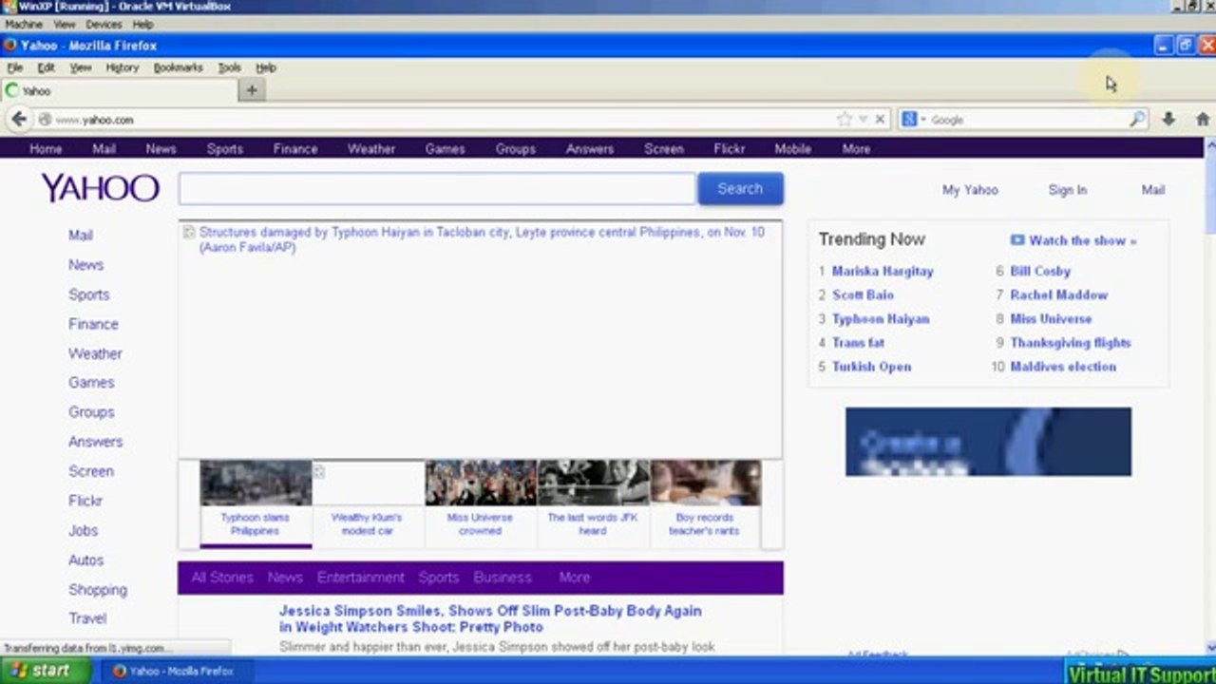Click the search magnifier in the Google box

coord(1137,120)
